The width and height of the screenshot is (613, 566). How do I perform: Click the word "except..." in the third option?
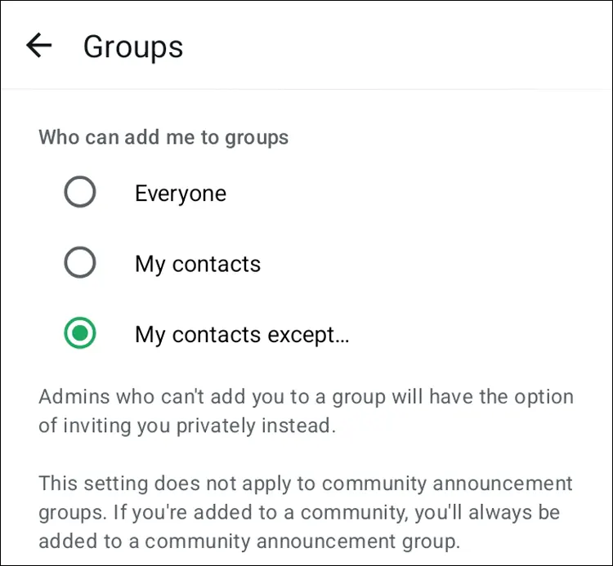coord(311,334)
